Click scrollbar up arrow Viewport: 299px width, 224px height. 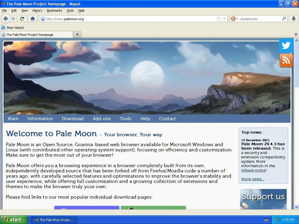296,40
